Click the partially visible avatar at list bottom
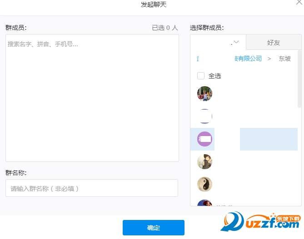The width and height of the screenshot is (304, 239). click(204, 203)
